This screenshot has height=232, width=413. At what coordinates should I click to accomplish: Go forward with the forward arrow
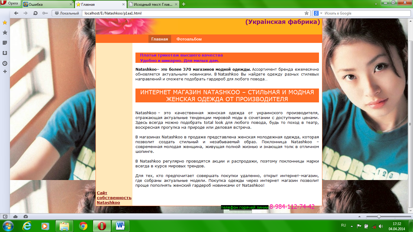coord(26,13)
